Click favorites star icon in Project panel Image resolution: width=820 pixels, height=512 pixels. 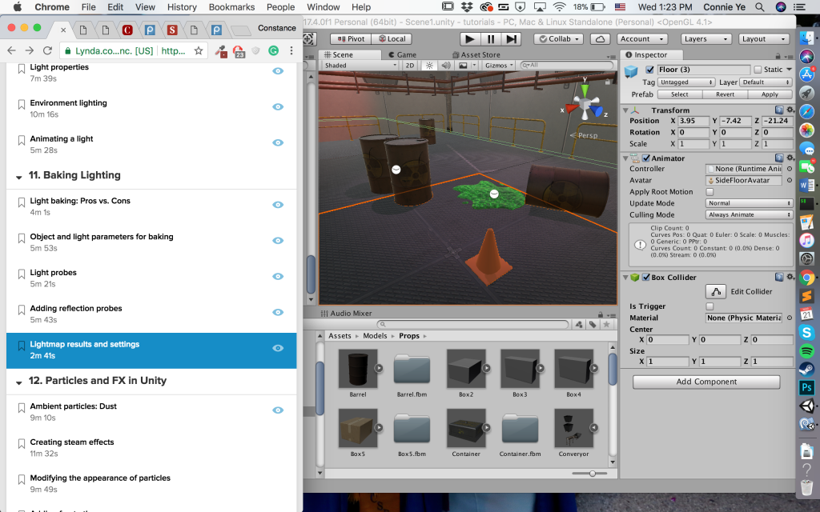tap(607, 325)
